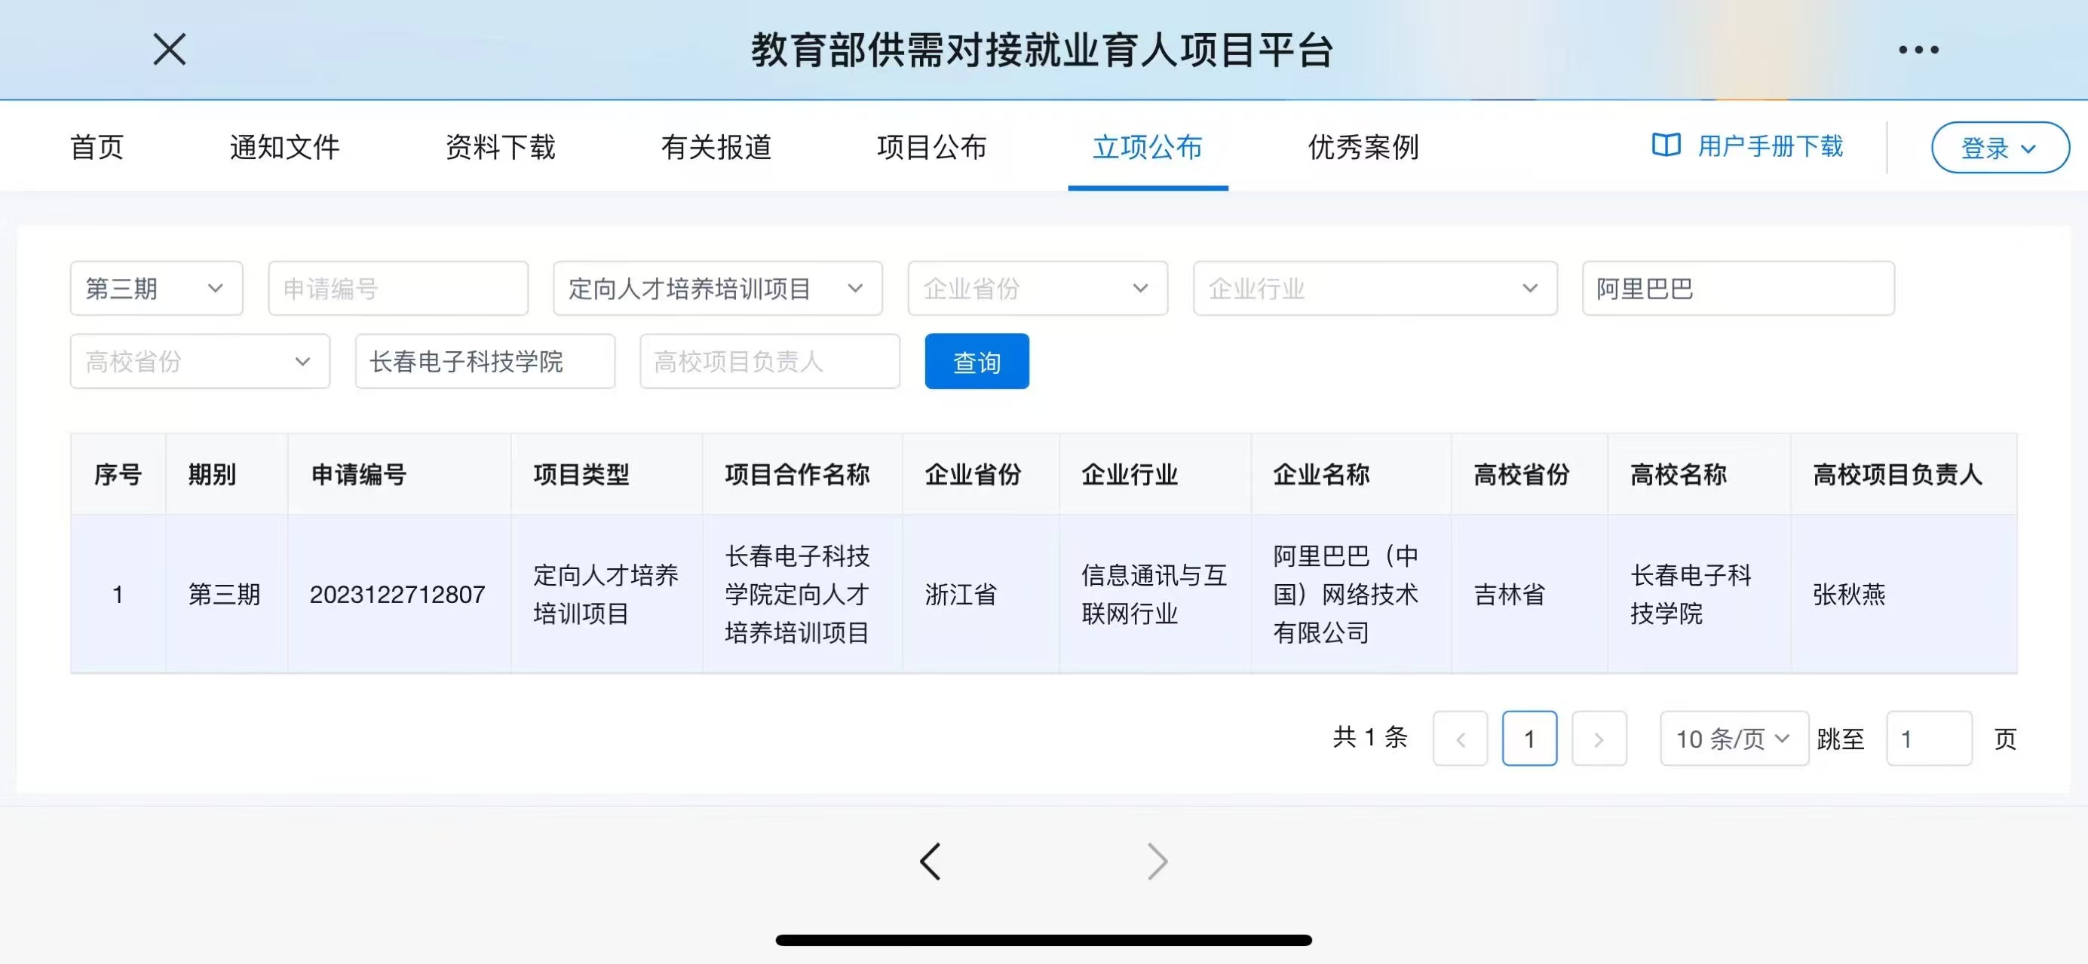The image size is (2088, 964).
Task: Select page 1 in pagination
Action: click(x=1529, y=738)
